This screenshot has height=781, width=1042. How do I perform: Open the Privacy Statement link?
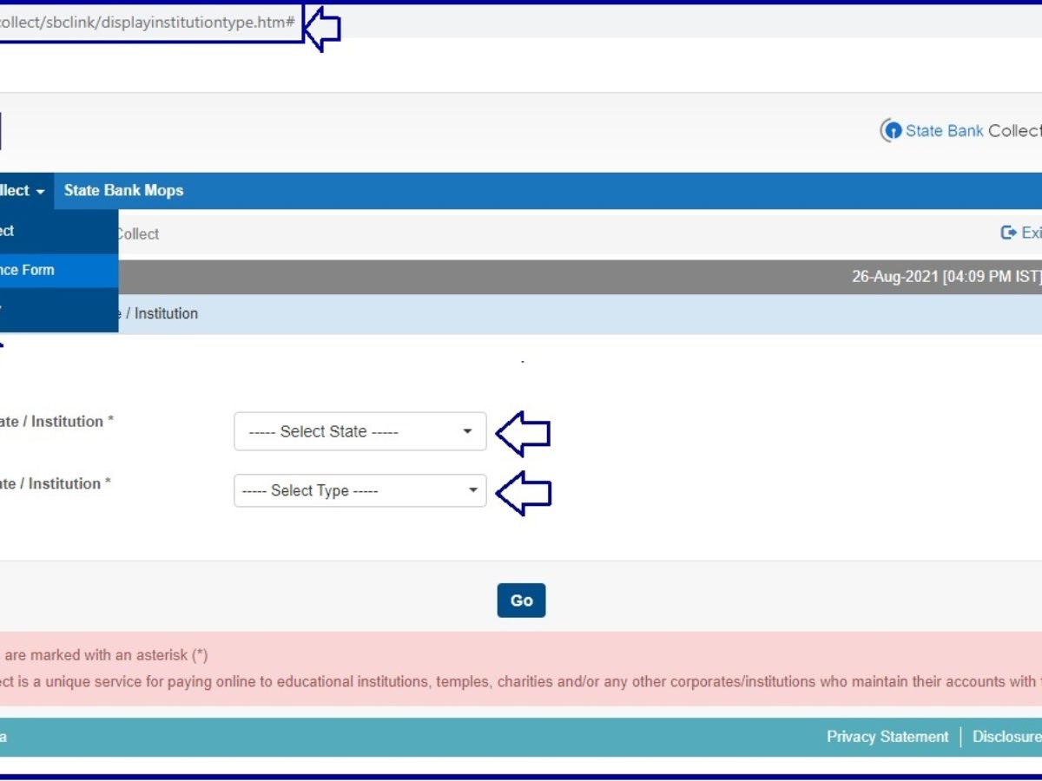[887, 737]
